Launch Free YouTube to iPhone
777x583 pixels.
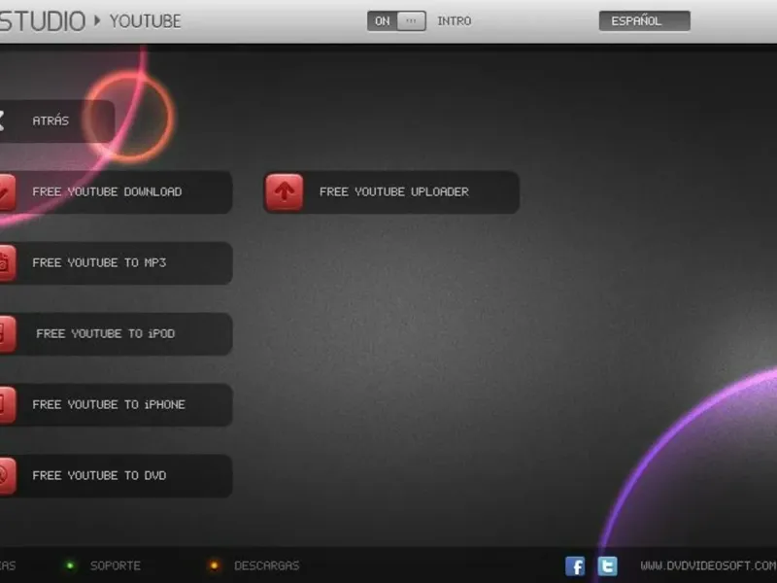pos(116,404)
